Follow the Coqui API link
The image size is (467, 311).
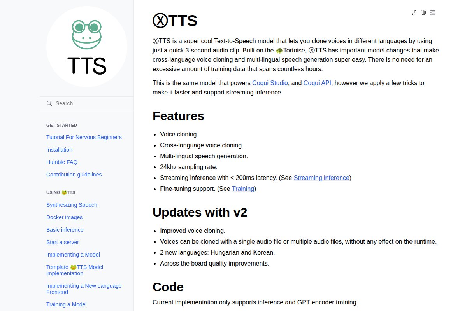(x=317, y=83)
